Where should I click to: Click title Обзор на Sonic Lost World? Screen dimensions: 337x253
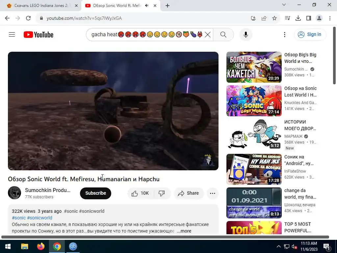(x=300, y=92)
